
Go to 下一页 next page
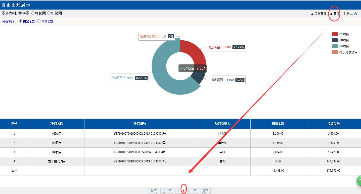[192, 191]
